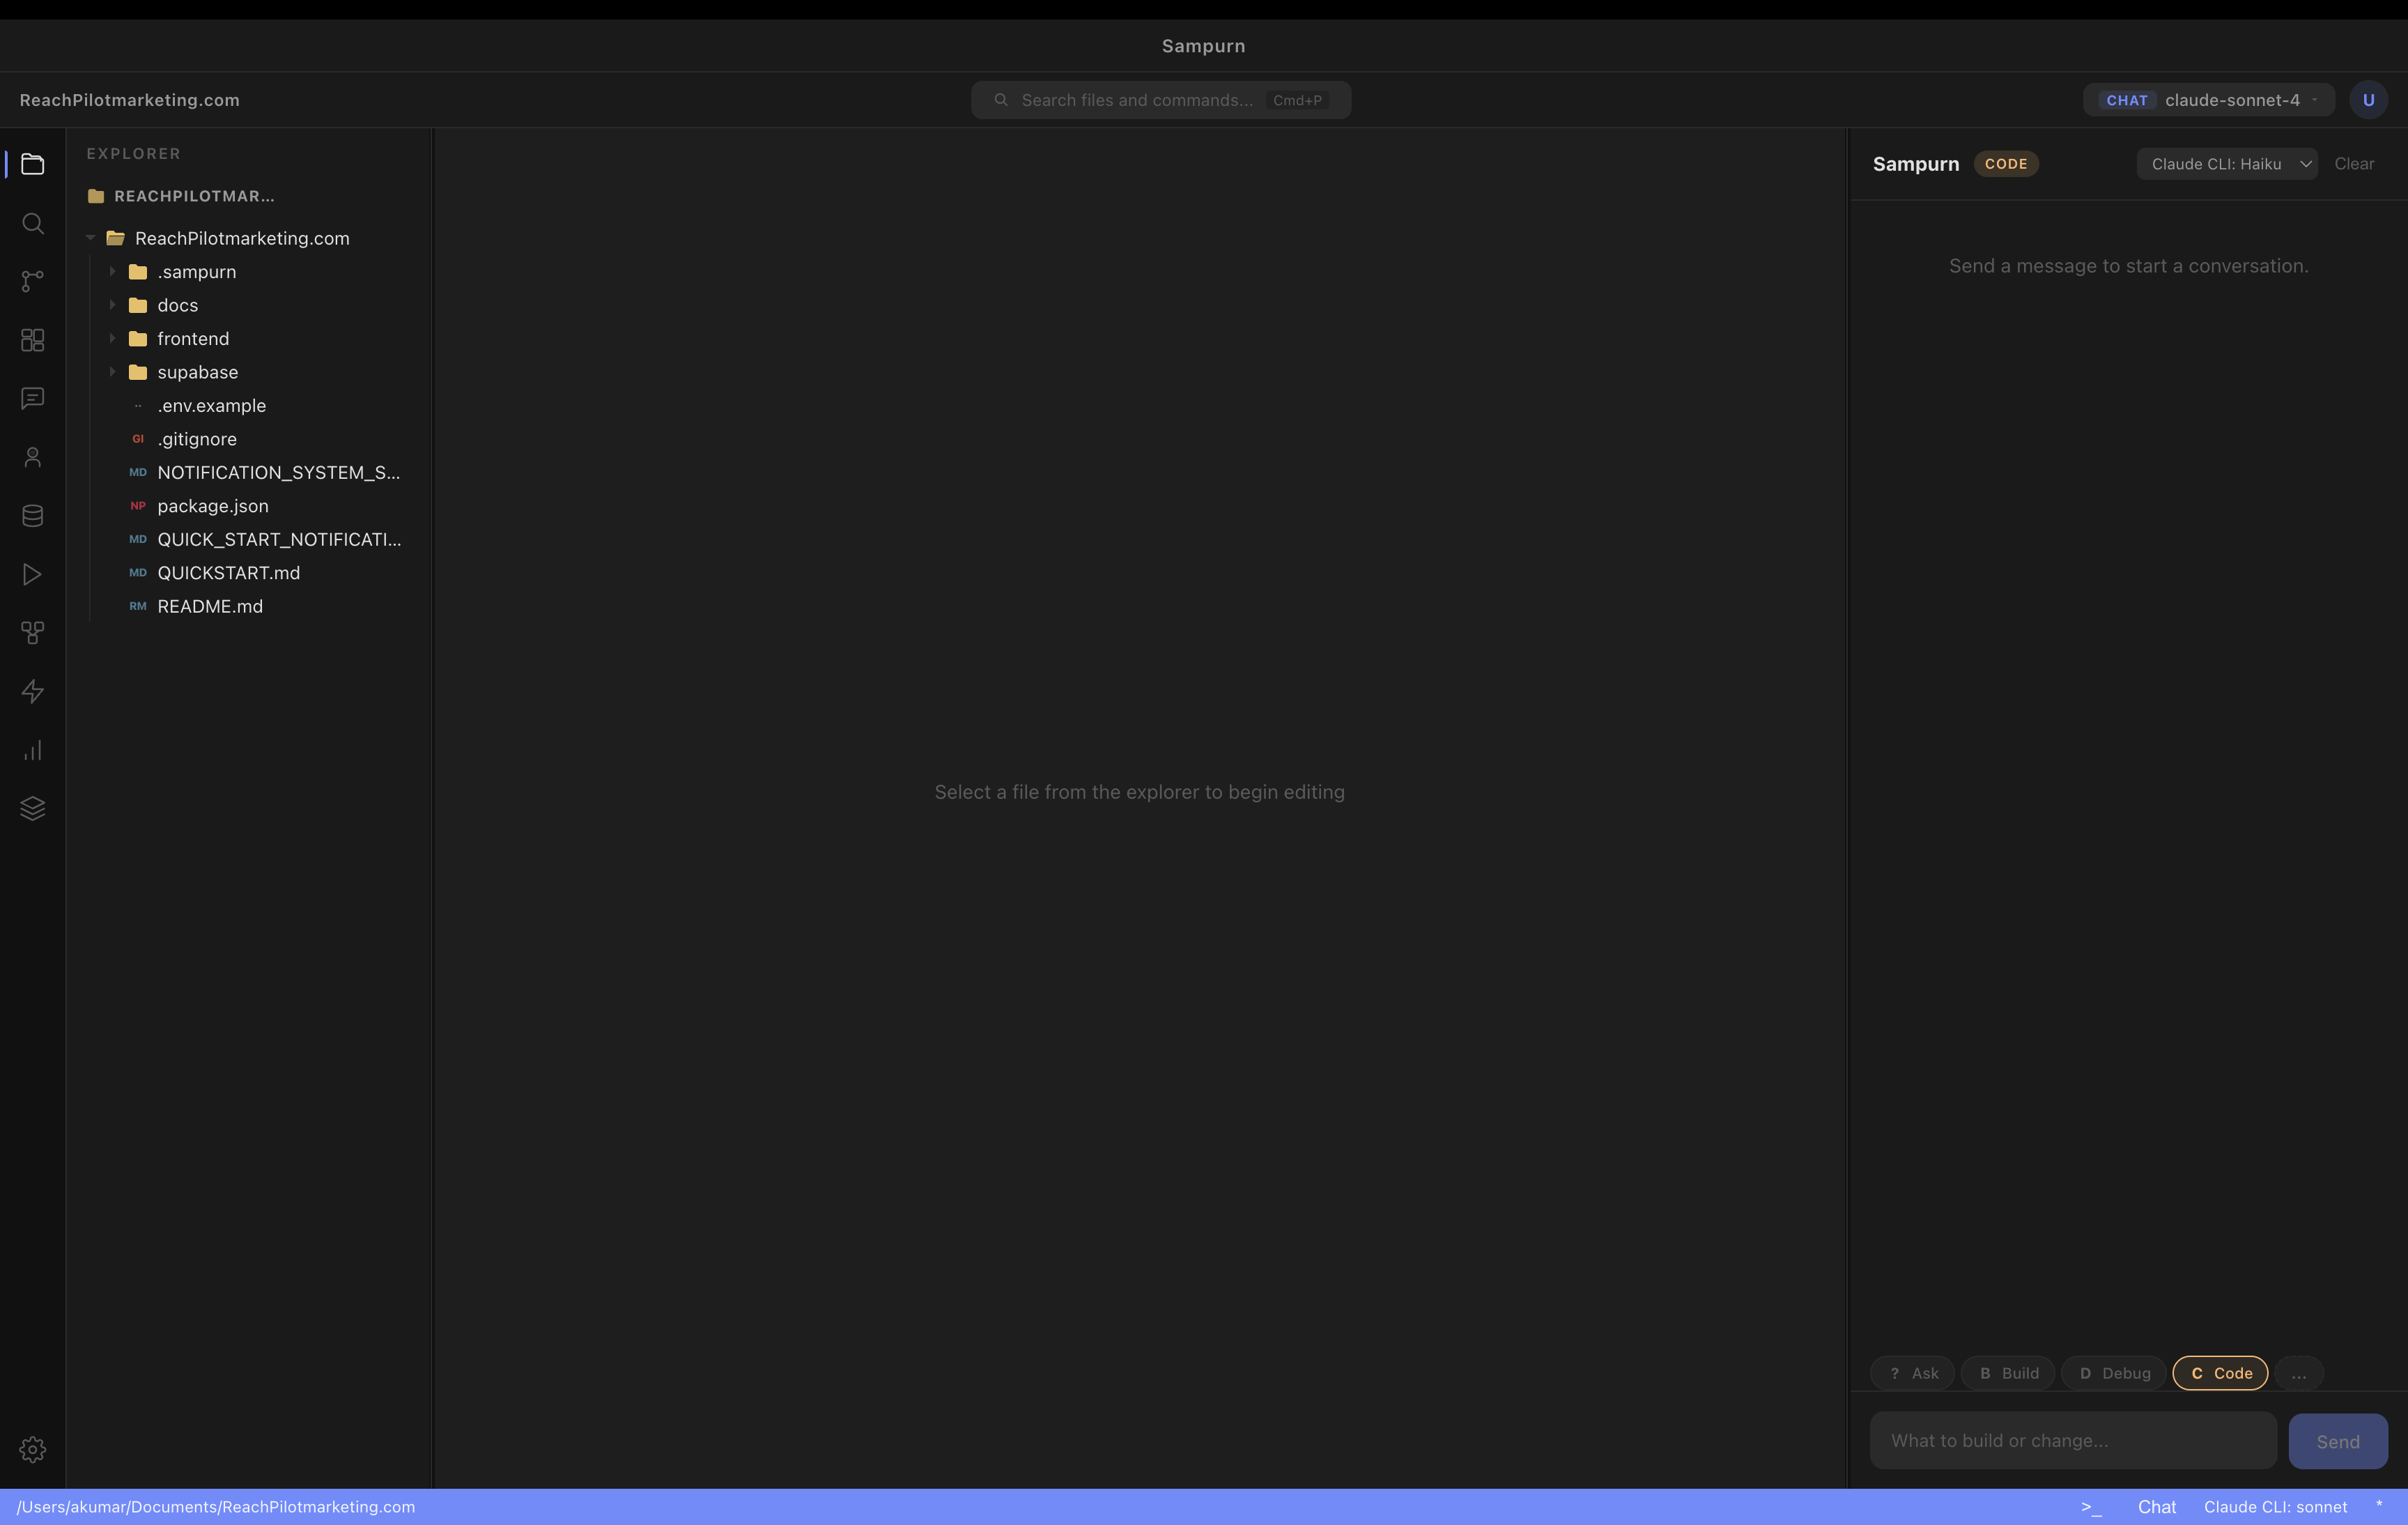Expand the docs folder
The height and width of the screenshot is (1525, 2408).
point(112,305)
